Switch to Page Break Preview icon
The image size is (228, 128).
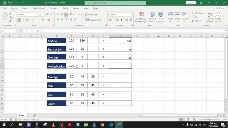tap(195, 119)
